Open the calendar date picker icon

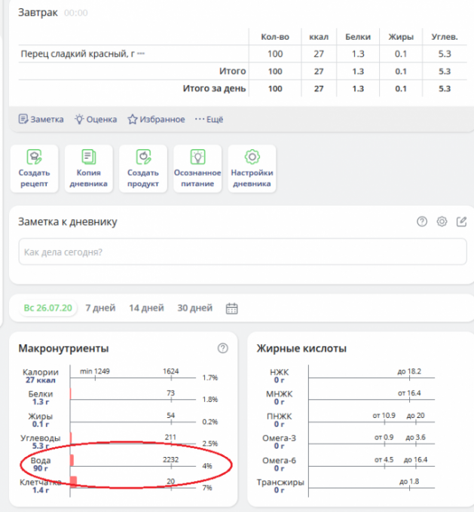tap(232, 308)
